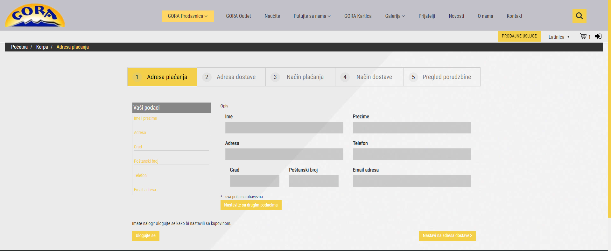Click Nastavite sa drugim podacima button
Viewport: 611px width, 251px height.
251,205
